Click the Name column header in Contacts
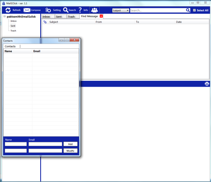This screenshot has height=182, width=211. [18, 51]
